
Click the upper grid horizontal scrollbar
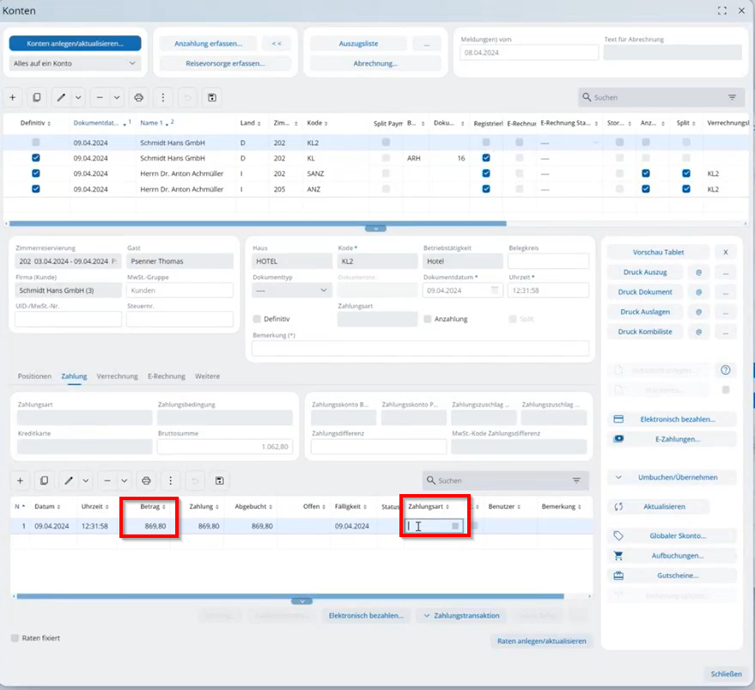pyautogui.click(x=258, y=223)
